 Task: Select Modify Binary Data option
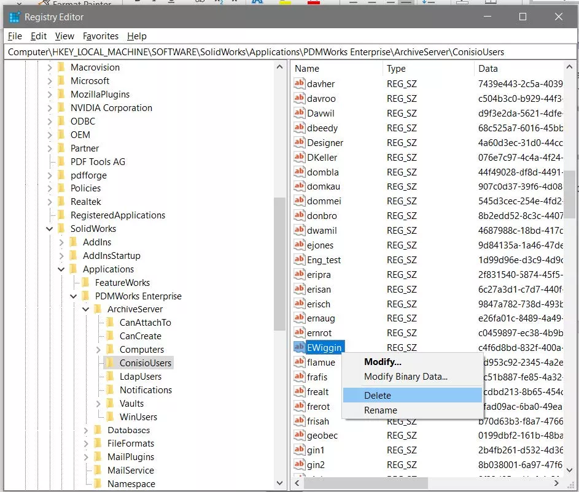(405, 377)
